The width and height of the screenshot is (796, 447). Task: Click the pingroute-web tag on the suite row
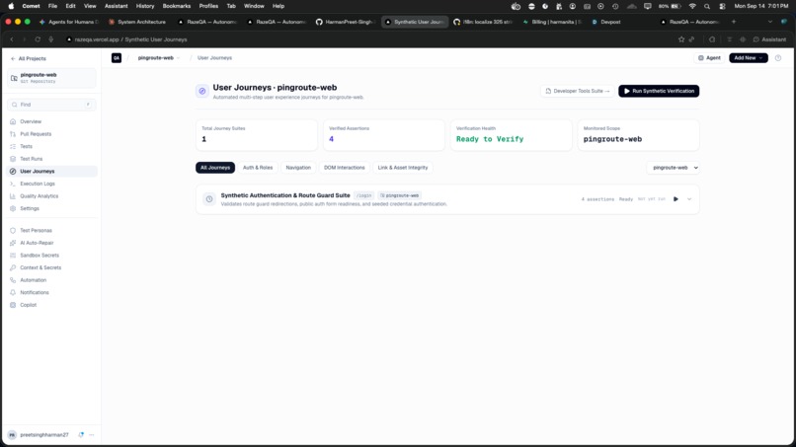tap(400, 195)
